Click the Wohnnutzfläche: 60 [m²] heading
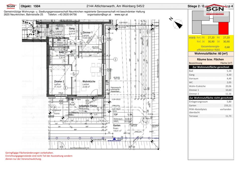 211,54
